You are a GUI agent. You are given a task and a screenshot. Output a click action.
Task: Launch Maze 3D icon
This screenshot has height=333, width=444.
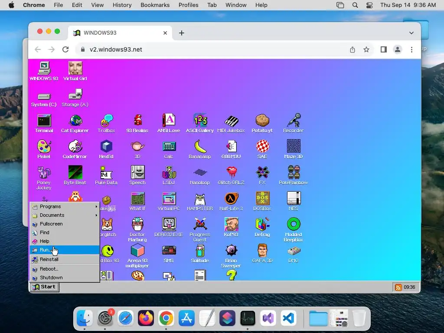coord(294,149)
